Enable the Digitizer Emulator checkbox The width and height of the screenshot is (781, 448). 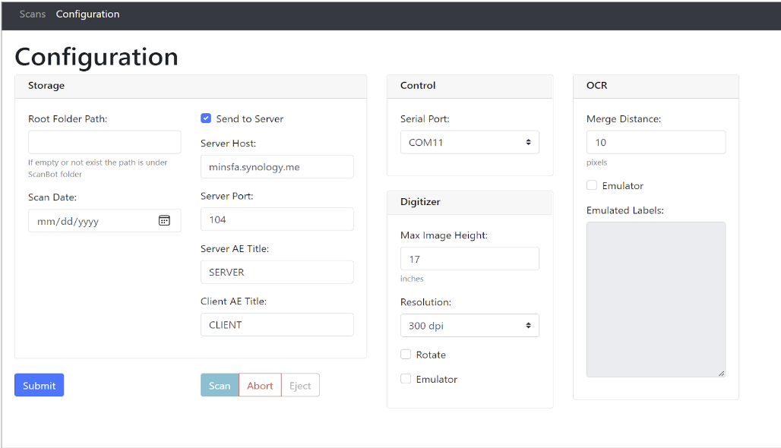406,379
